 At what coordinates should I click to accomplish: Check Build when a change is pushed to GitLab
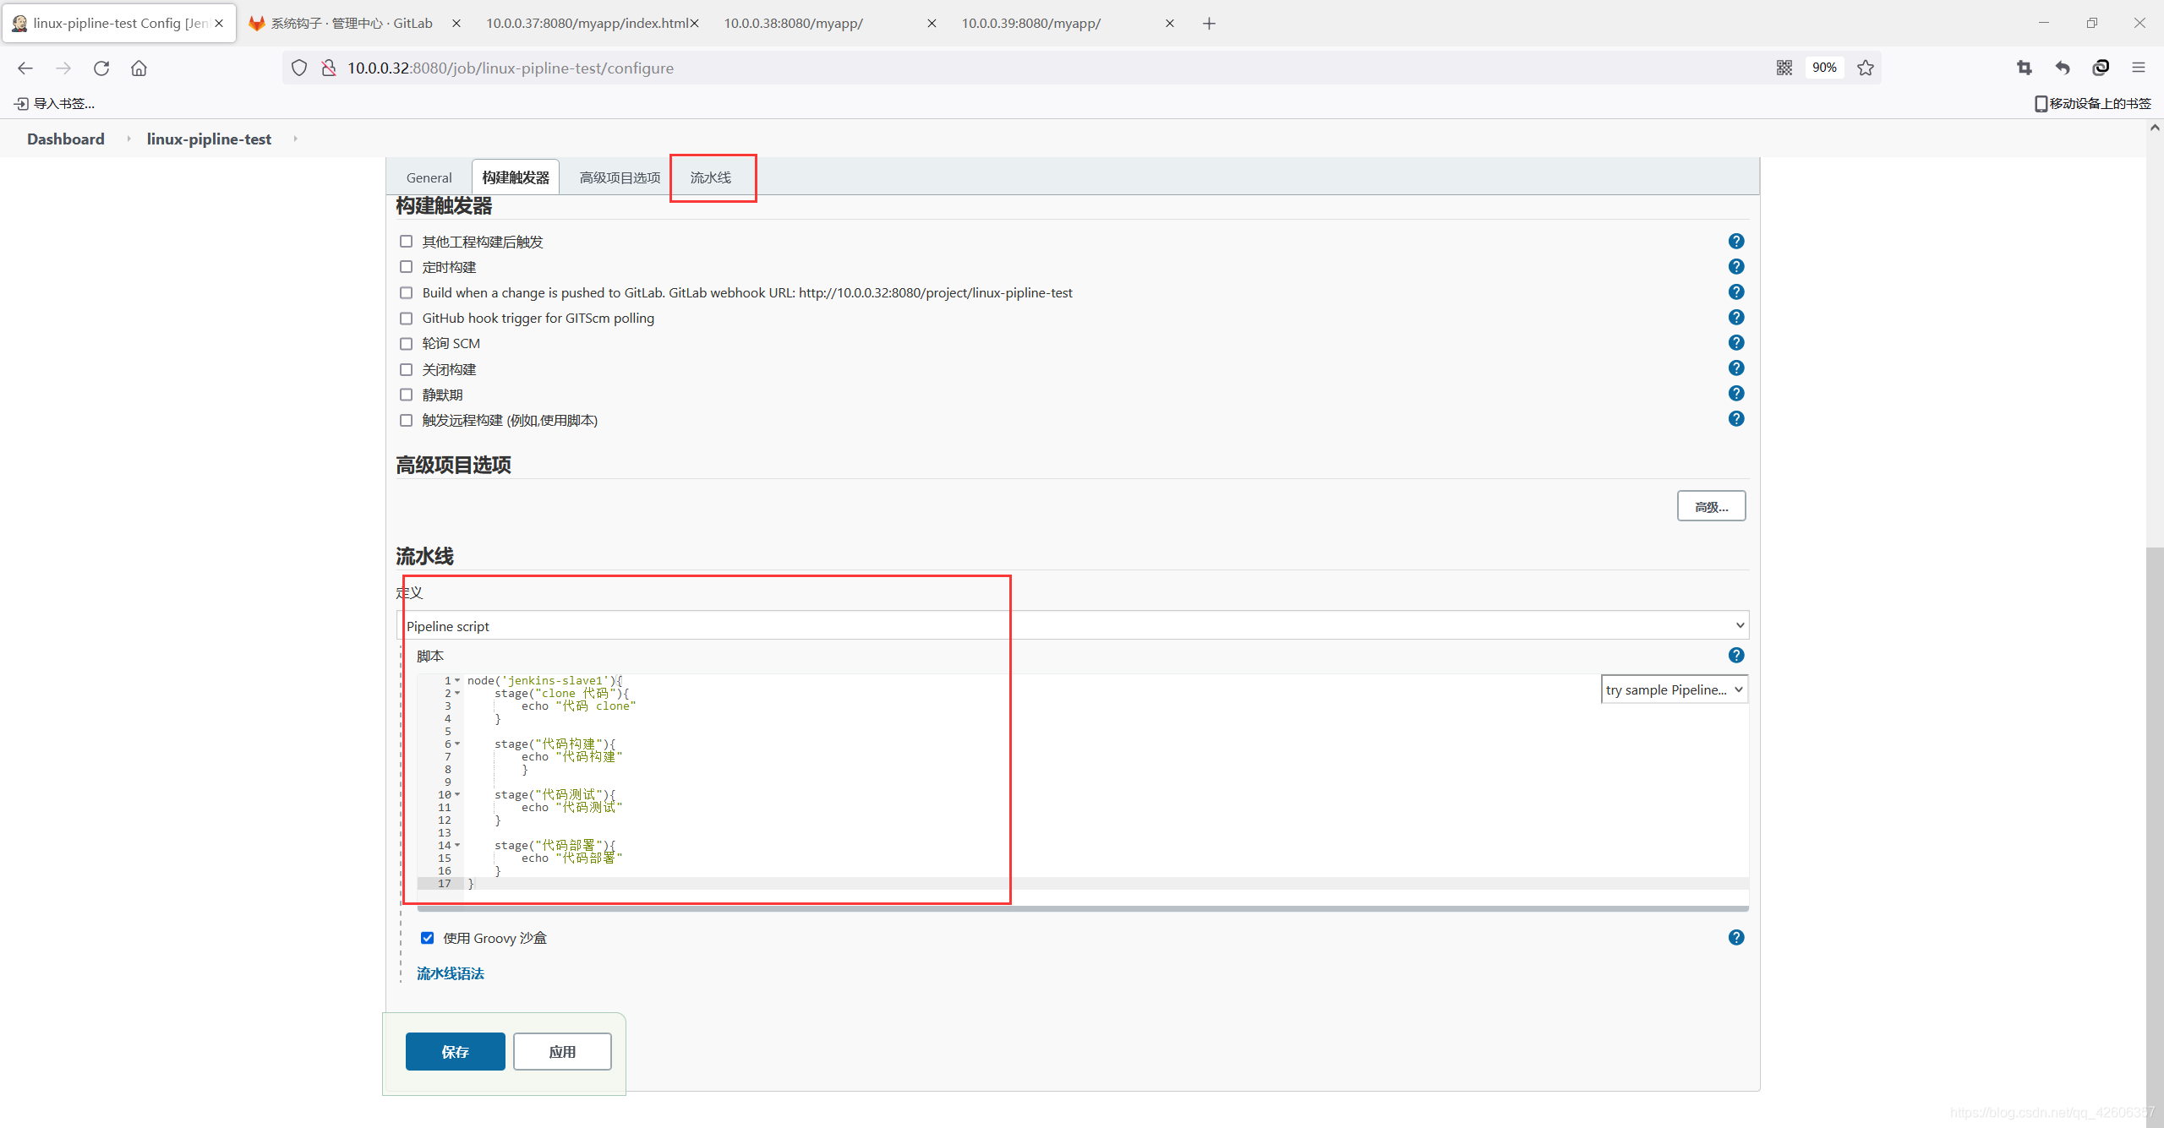tap(406, 292)
